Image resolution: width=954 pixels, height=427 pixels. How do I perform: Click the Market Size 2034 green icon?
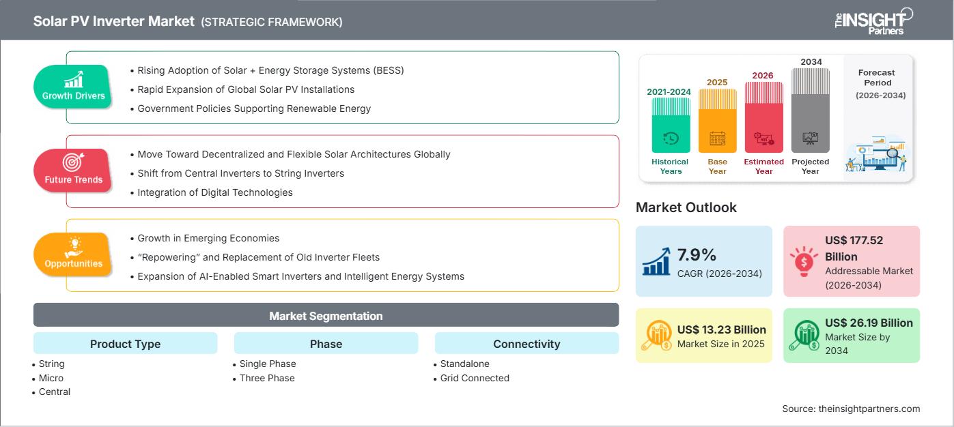[x=804, y=334]
